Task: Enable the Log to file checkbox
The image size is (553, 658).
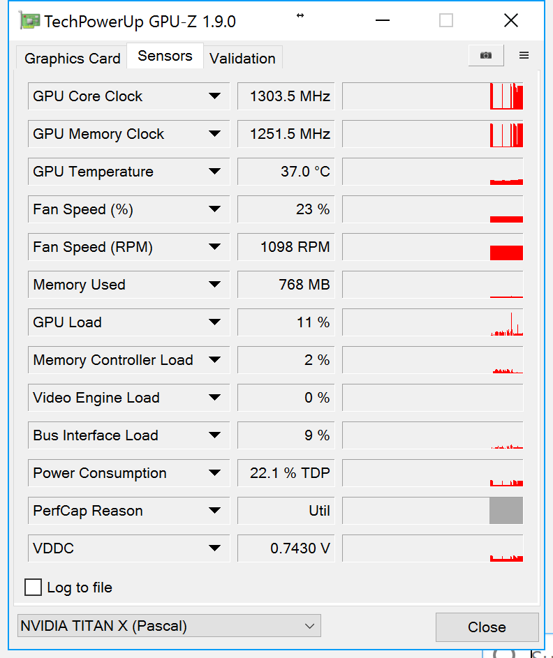Action: pyautogui.click(x=33, y=588)
